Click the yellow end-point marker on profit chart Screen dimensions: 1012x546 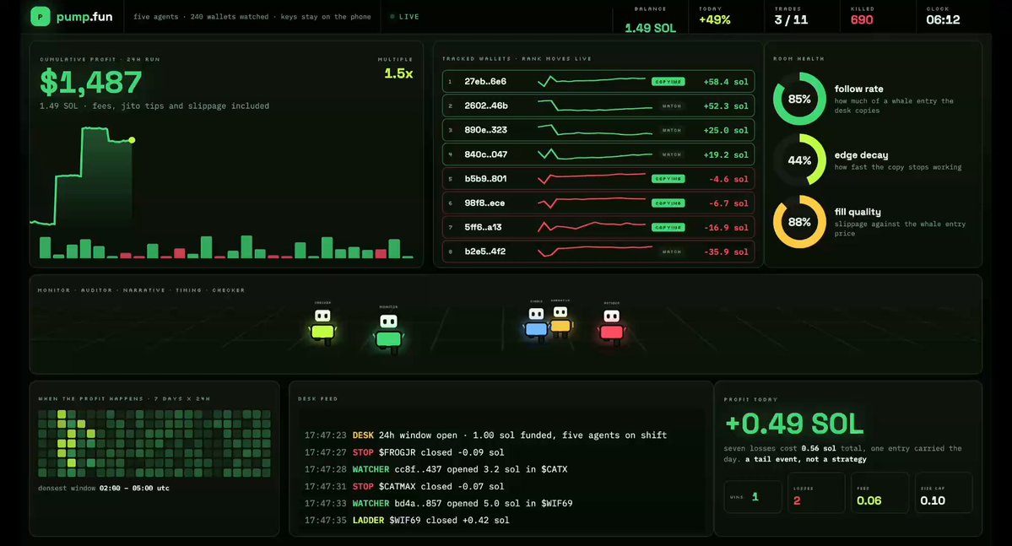132,140
